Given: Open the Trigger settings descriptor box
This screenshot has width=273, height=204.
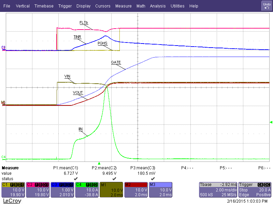Looking at the screenshot, I should point(255,189).
